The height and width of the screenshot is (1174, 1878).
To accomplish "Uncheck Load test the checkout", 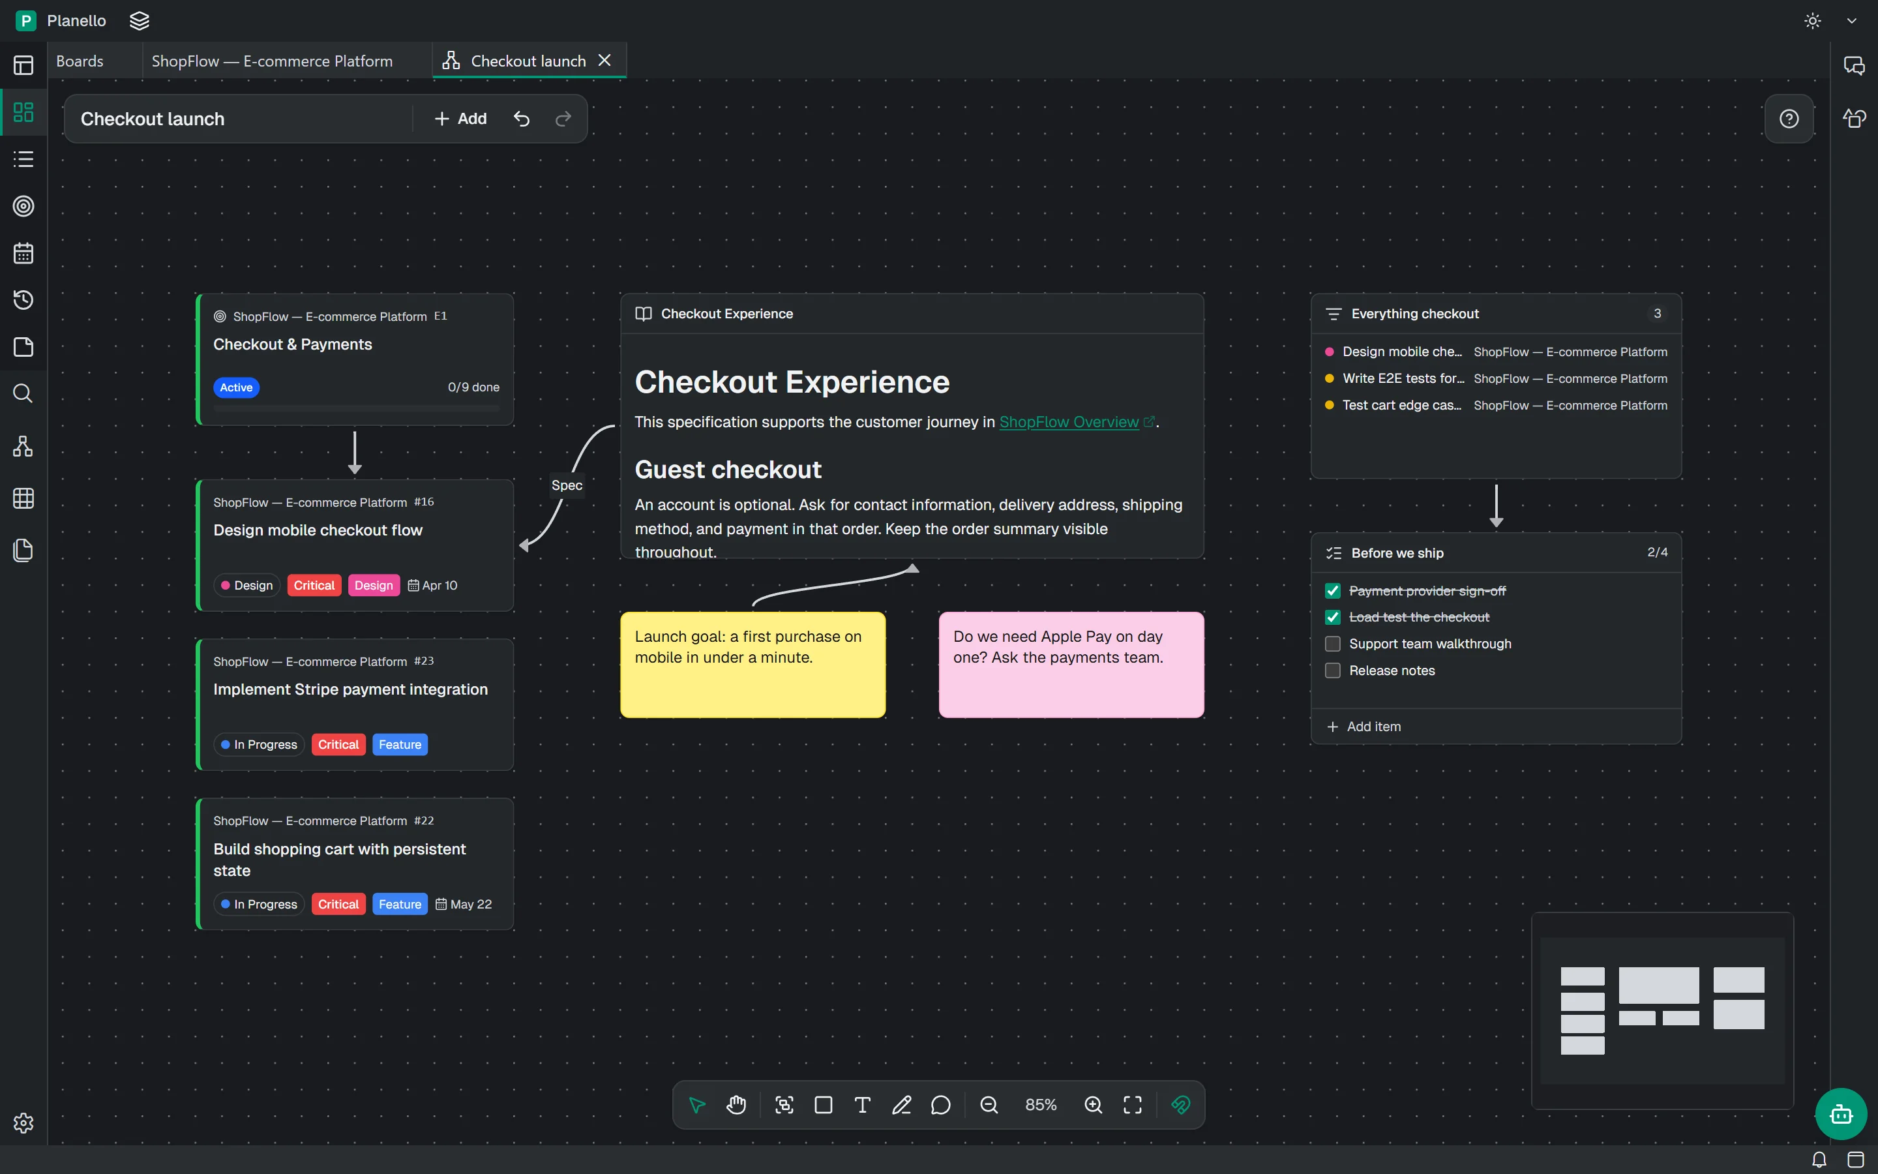I will [1332, 617].
